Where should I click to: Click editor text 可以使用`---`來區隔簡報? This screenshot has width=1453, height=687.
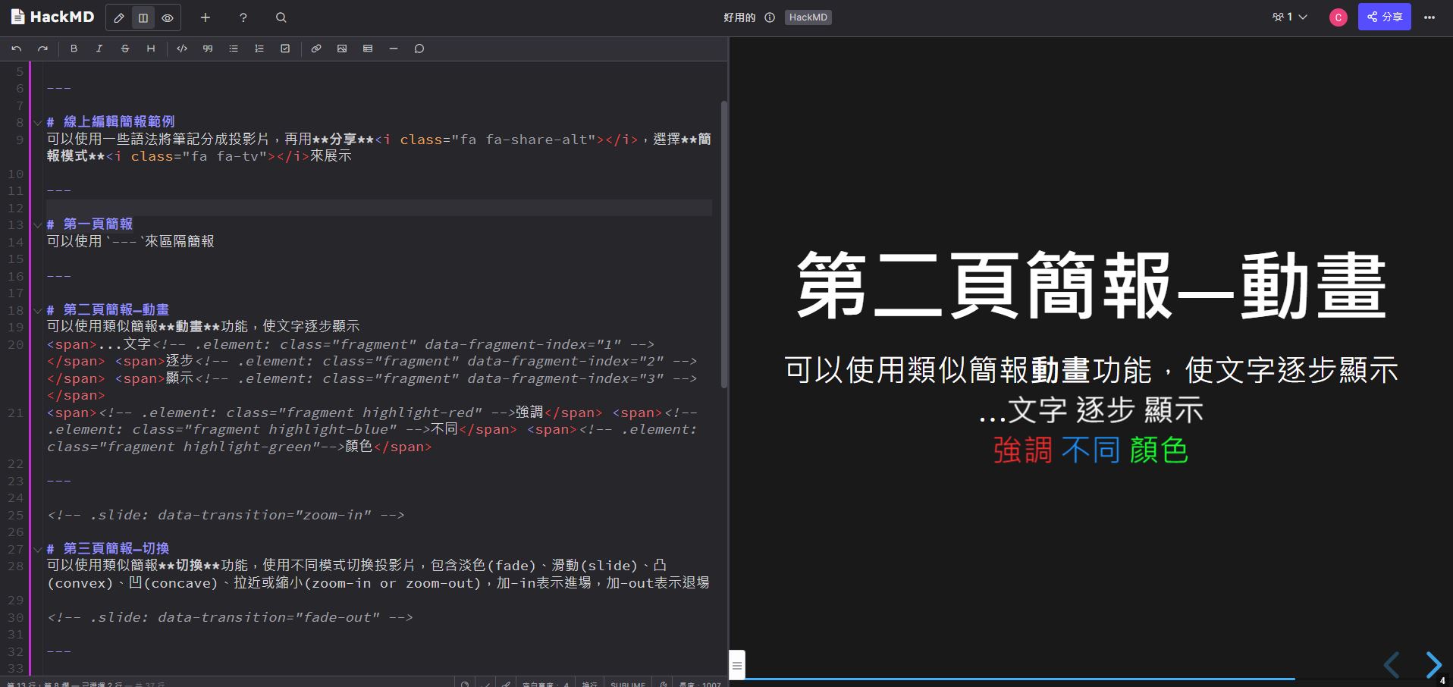(x=130, y=241)
